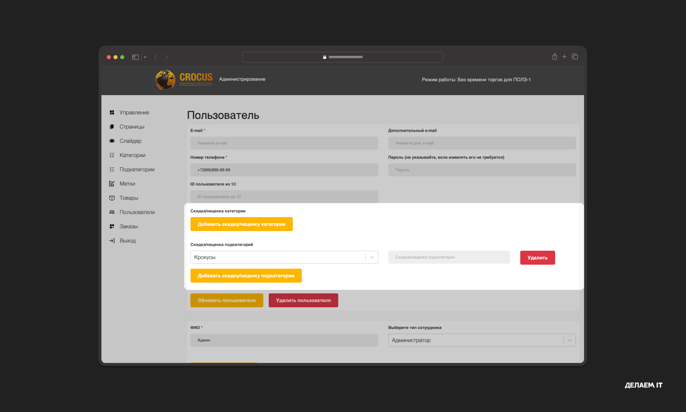The width and height of the screenshot is (686, 412).
Task: Open a new tab with plus icon
Action: coord(565,57)
